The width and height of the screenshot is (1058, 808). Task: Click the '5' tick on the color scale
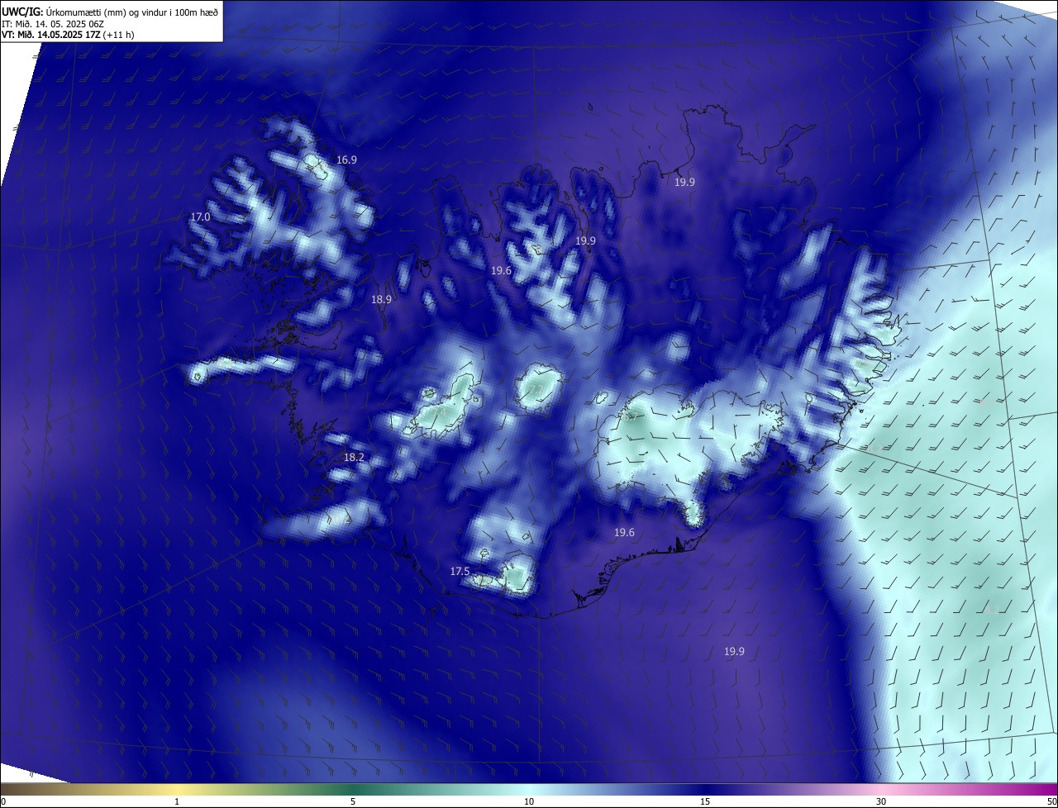coord(353,801)
